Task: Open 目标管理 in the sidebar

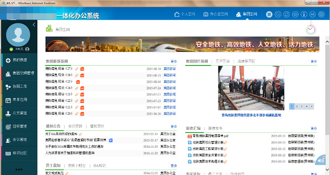Action: 19,127
